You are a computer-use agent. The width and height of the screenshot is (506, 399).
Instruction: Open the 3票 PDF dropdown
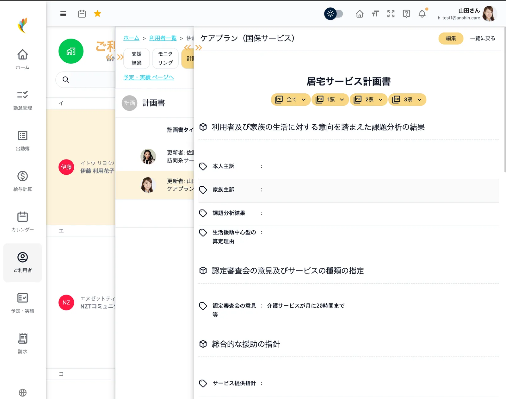407,100
